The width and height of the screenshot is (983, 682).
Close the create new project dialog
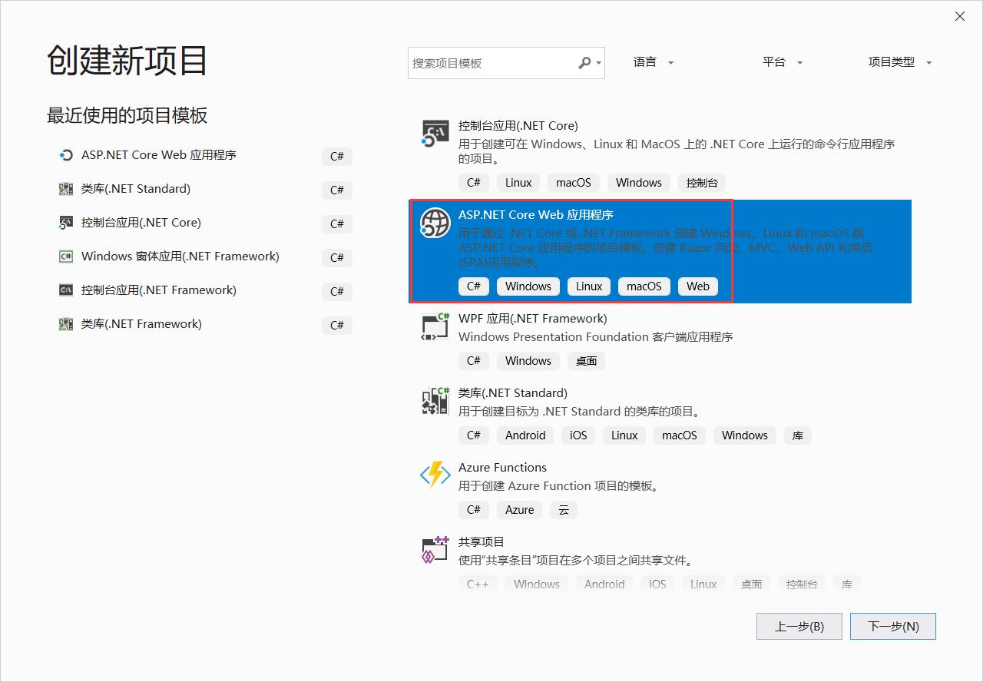[960, 16]
